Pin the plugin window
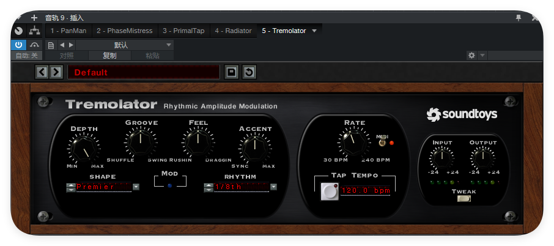This screenshot has height=246, width=554. [519, 18]
